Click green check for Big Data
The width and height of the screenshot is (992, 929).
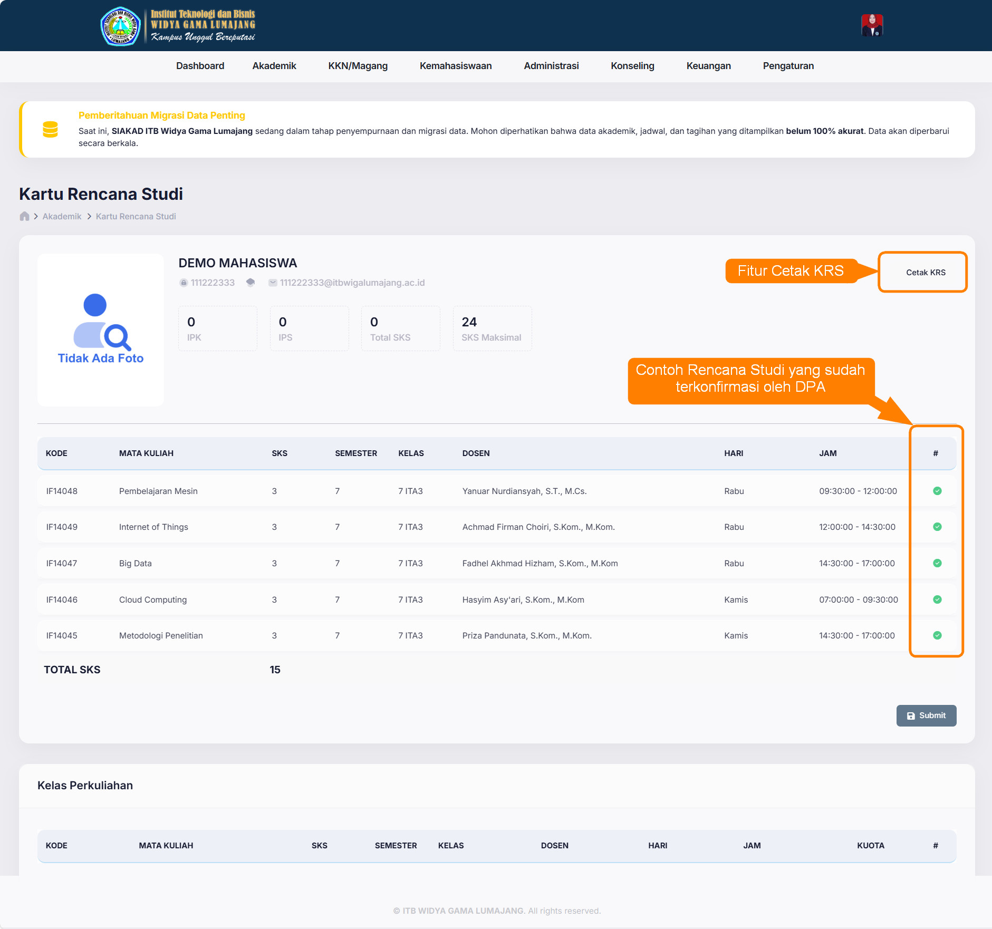tap(937, 563)
